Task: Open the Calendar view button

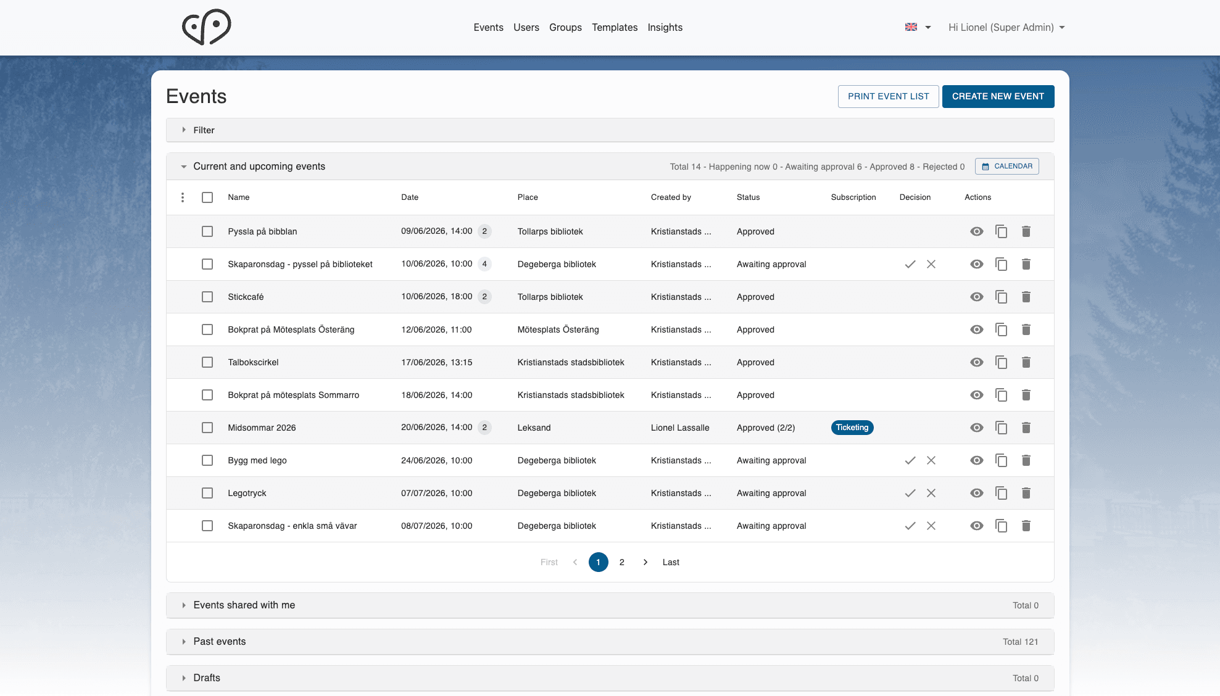Action: click(x=1006, y=167)
